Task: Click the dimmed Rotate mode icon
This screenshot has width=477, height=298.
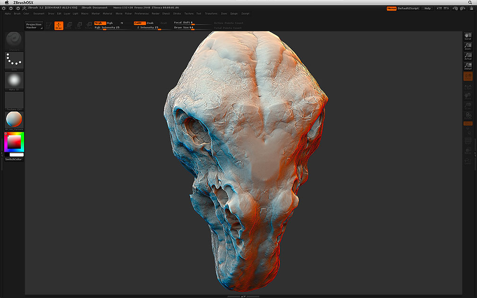Action: [x=88, y=26]
